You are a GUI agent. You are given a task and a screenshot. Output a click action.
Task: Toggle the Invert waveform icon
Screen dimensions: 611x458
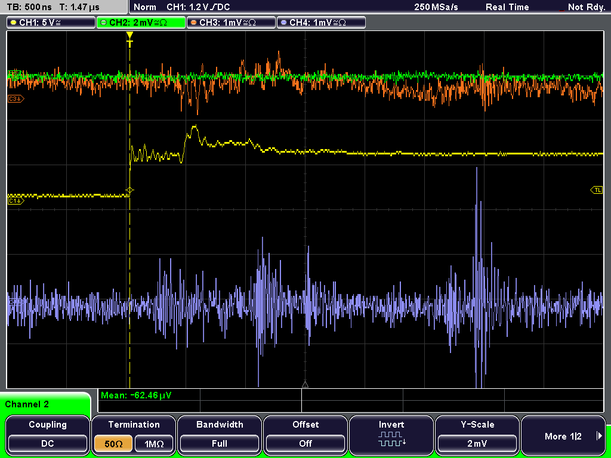(391, 439)
